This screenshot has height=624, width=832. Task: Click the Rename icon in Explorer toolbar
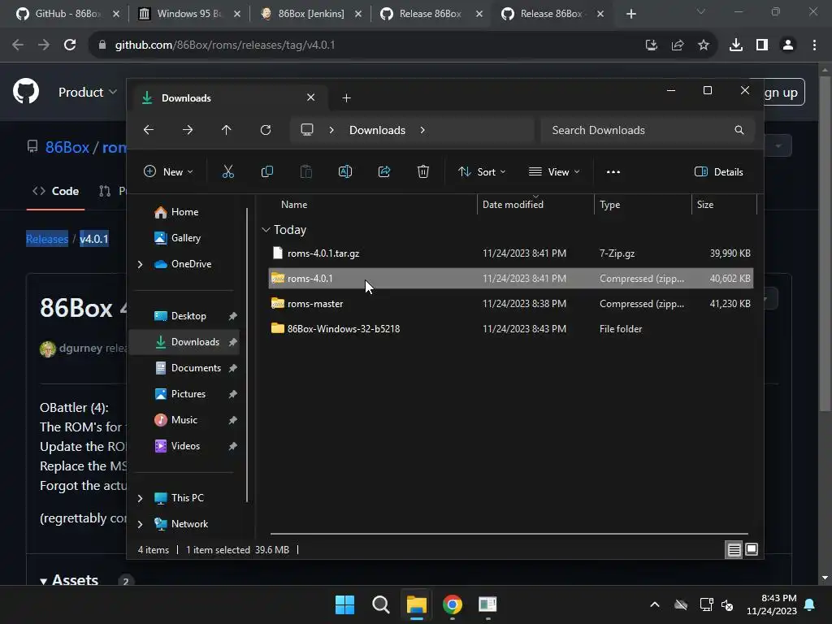pyautogui.click(x=344, y=172)
